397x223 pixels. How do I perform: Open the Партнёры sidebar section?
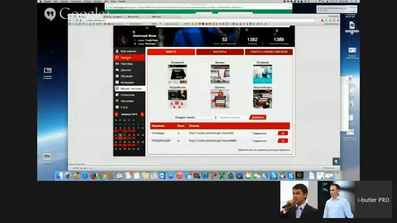(x=129, y=64)
